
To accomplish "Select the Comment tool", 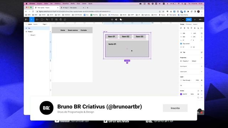I will click(x=65, y=20).
